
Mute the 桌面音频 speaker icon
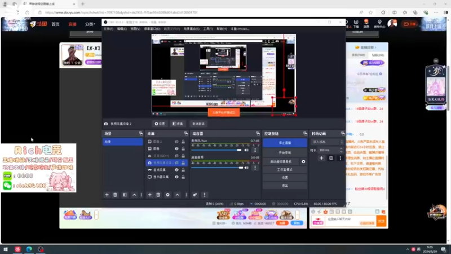click(x=246, y=168)
